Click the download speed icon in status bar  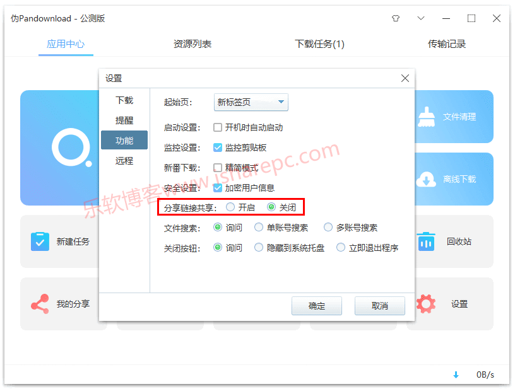coord(456,374)
